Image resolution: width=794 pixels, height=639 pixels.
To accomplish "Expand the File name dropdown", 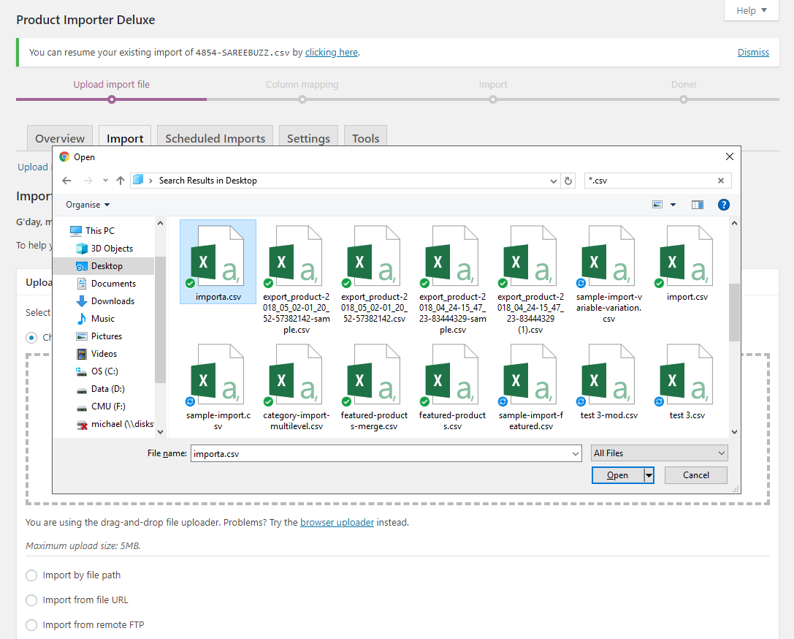I will pyautogui.click(x=576, y=453).
